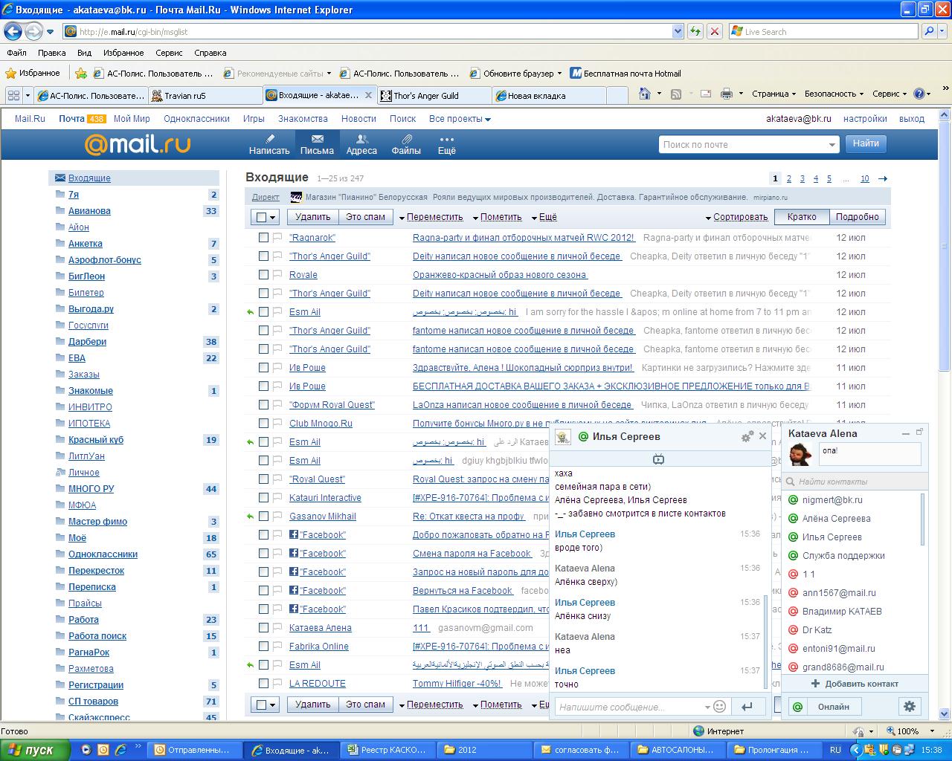This screenshot has height=761, width=952.
Task: Go to next inbox page arrow
Action: (x=883, y=178)
